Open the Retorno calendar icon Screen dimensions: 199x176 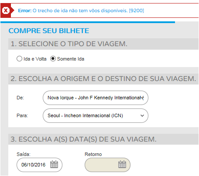[122, 164]
